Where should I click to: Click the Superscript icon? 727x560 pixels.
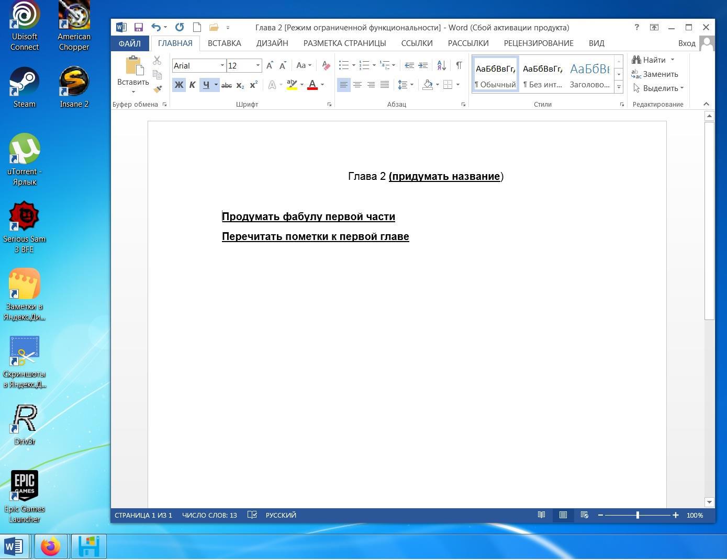click(x=254, y=85)
